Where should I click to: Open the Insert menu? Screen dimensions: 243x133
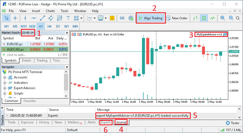36,11
